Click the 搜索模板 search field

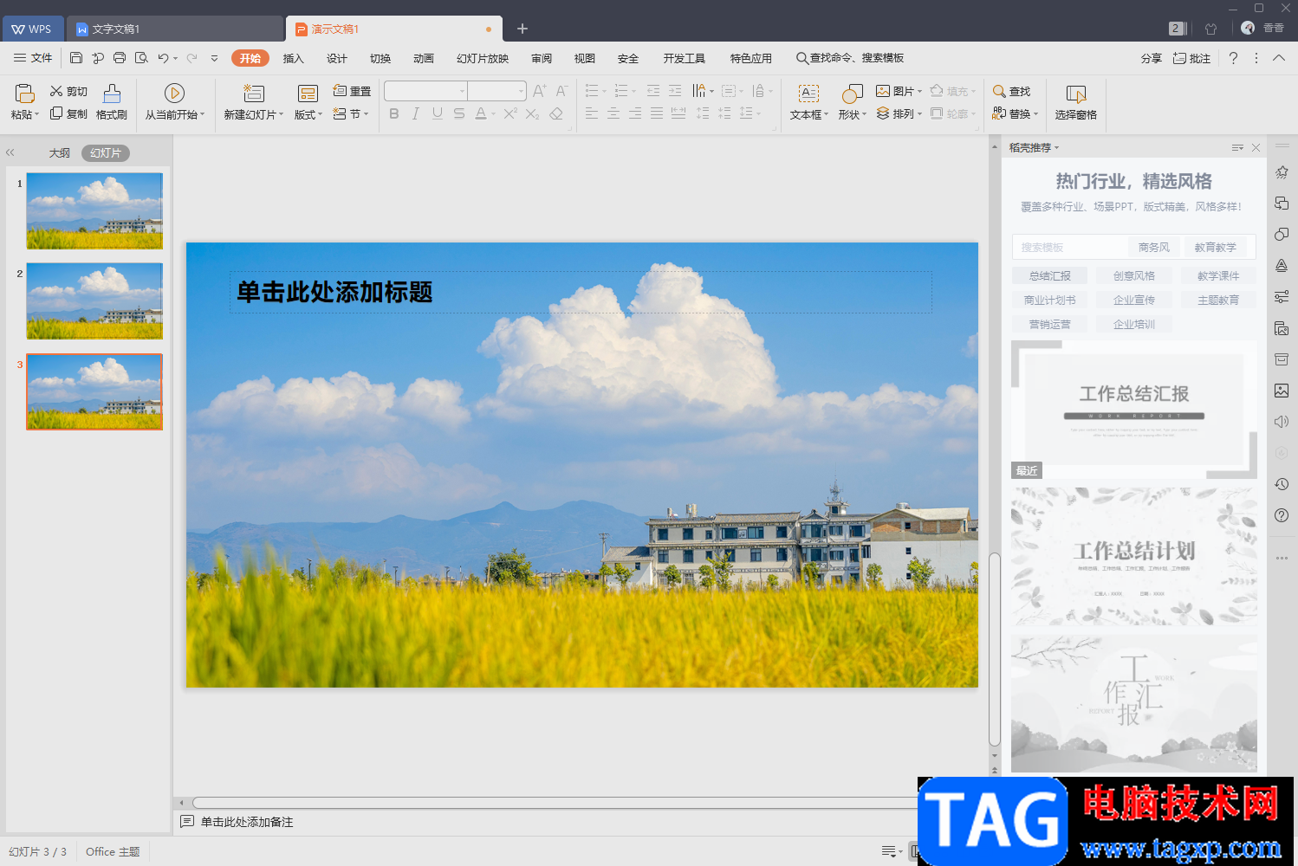point(1070,248)
